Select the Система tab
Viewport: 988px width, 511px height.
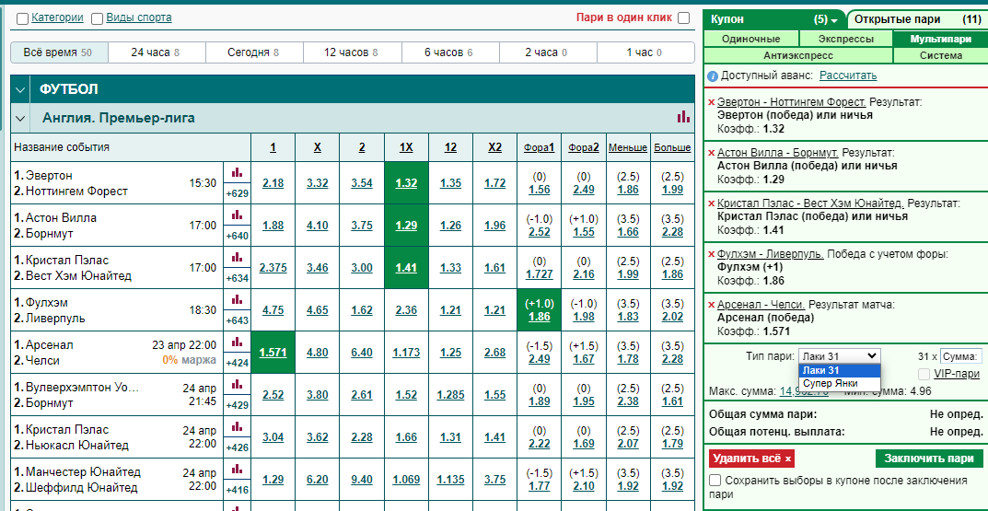click(x=941, y=55)
